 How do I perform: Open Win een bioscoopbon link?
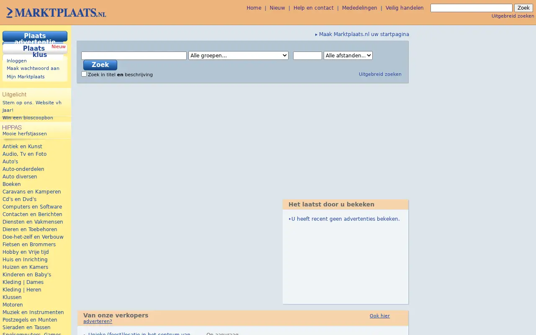point(28,118)
